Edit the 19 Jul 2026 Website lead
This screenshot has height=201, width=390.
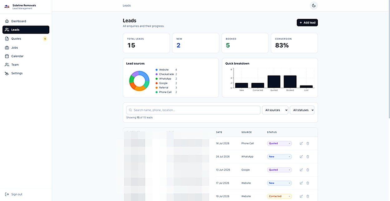pyautogui.click(x=301, y=196)
